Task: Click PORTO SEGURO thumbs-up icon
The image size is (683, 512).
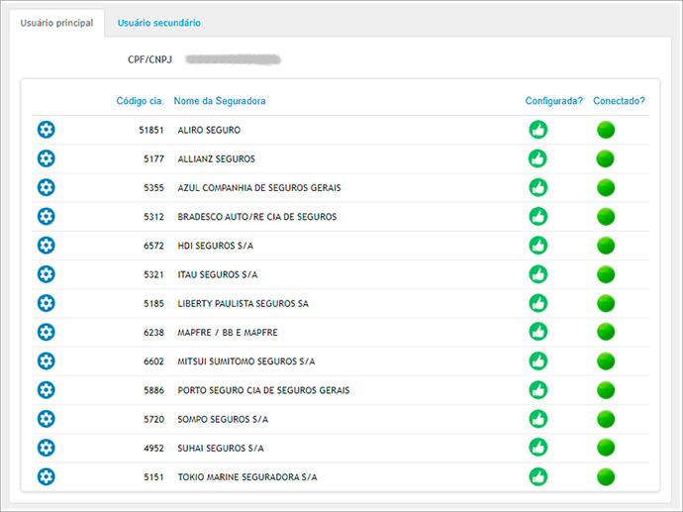Action: coord(538,389)
